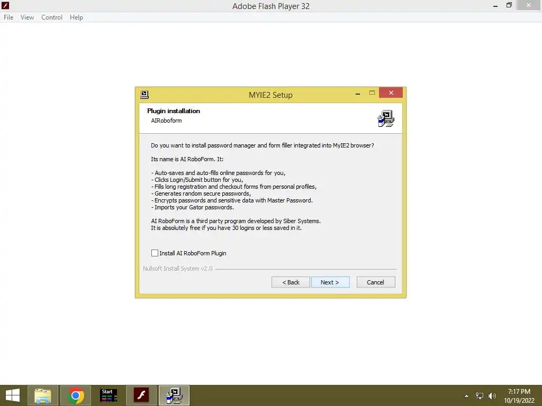Cancel the MYIE2 setup
The width and height of the screenshot is (542, 406).
point(376,282)
